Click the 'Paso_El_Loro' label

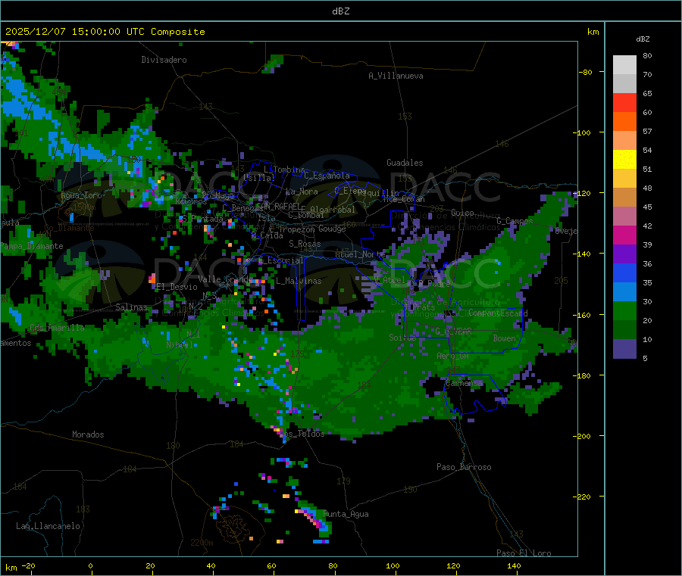524,553
